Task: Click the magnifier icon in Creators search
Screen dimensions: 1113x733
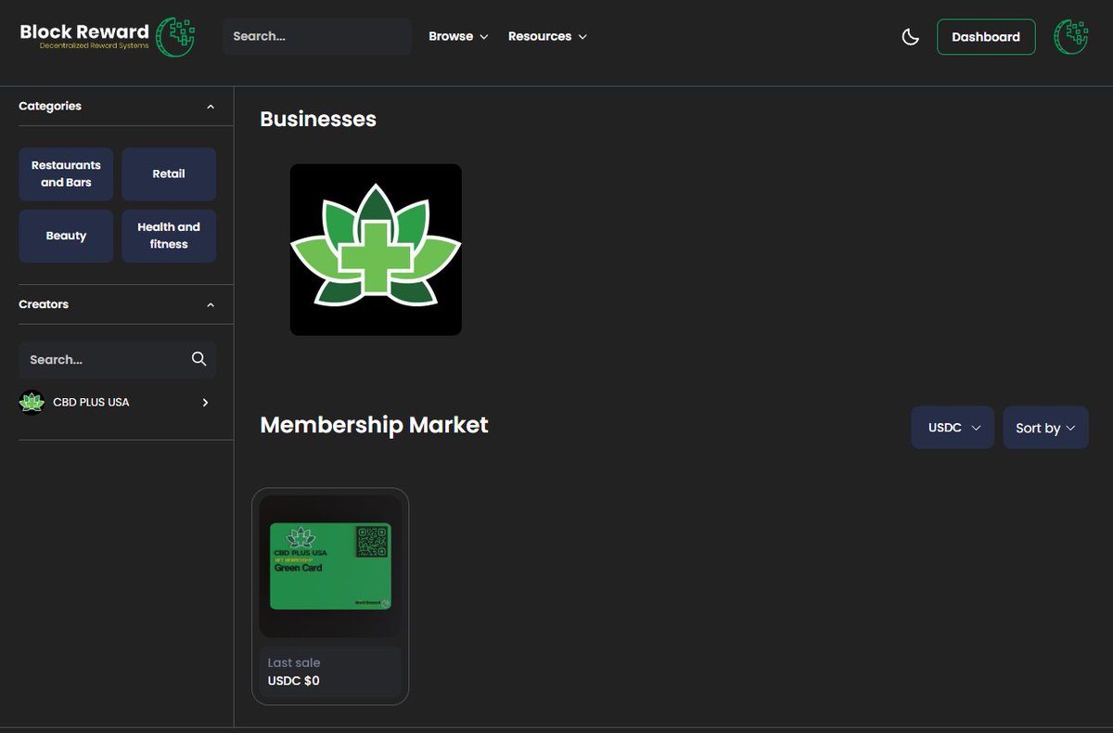Action: (x=199, y=359)
